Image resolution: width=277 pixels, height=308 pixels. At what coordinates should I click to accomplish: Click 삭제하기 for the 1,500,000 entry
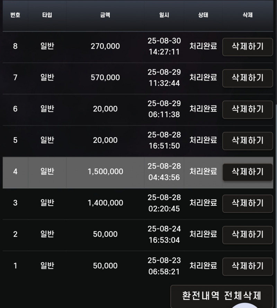[247, 172]
